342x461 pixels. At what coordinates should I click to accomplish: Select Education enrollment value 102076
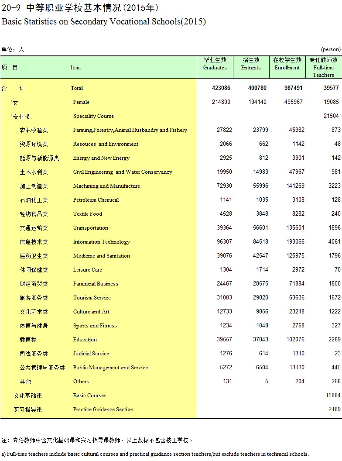point(295,339)
